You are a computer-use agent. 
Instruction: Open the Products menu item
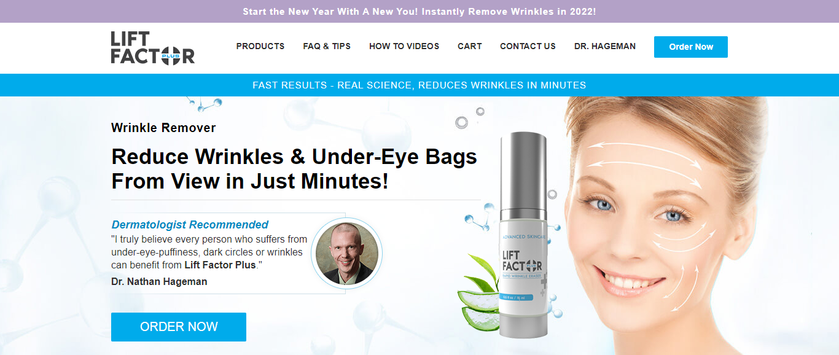[x=260, y=46]
